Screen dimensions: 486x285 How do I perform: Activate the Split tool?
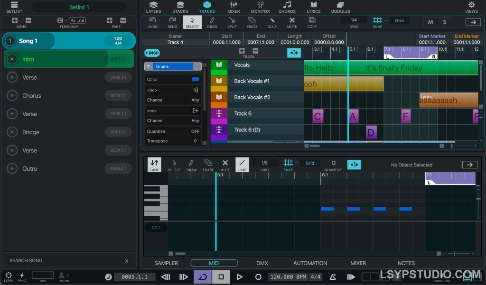pyautogui.click(x=232, y=21)
